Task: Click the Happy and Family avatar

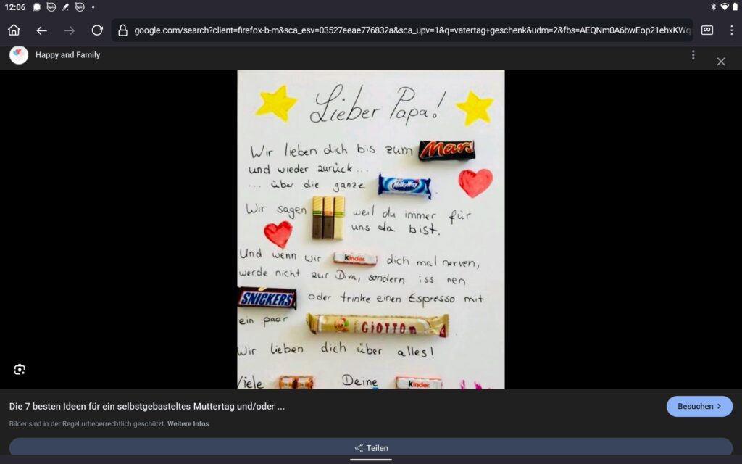Action: (19, 55)
